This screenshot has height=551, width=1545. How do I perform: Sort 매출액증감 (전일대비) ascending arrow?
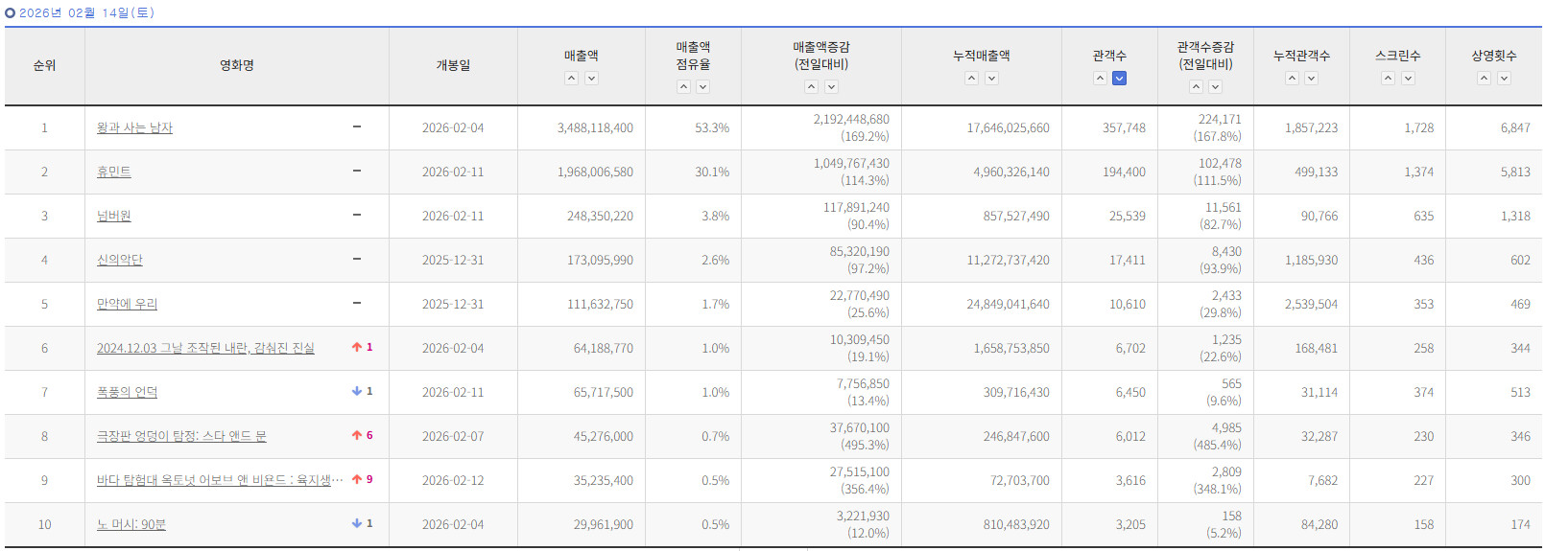[x=812, y=86]
